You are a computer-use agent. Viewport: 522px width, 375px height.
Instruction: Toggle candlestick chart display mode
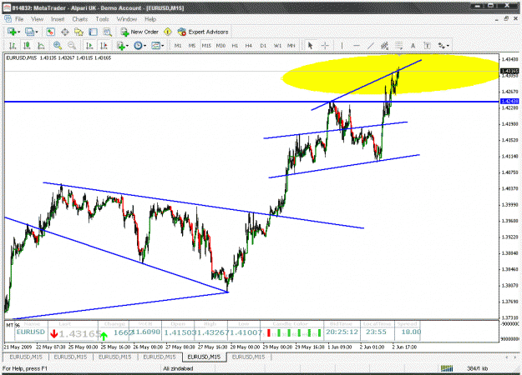click(x=27, y=46)
